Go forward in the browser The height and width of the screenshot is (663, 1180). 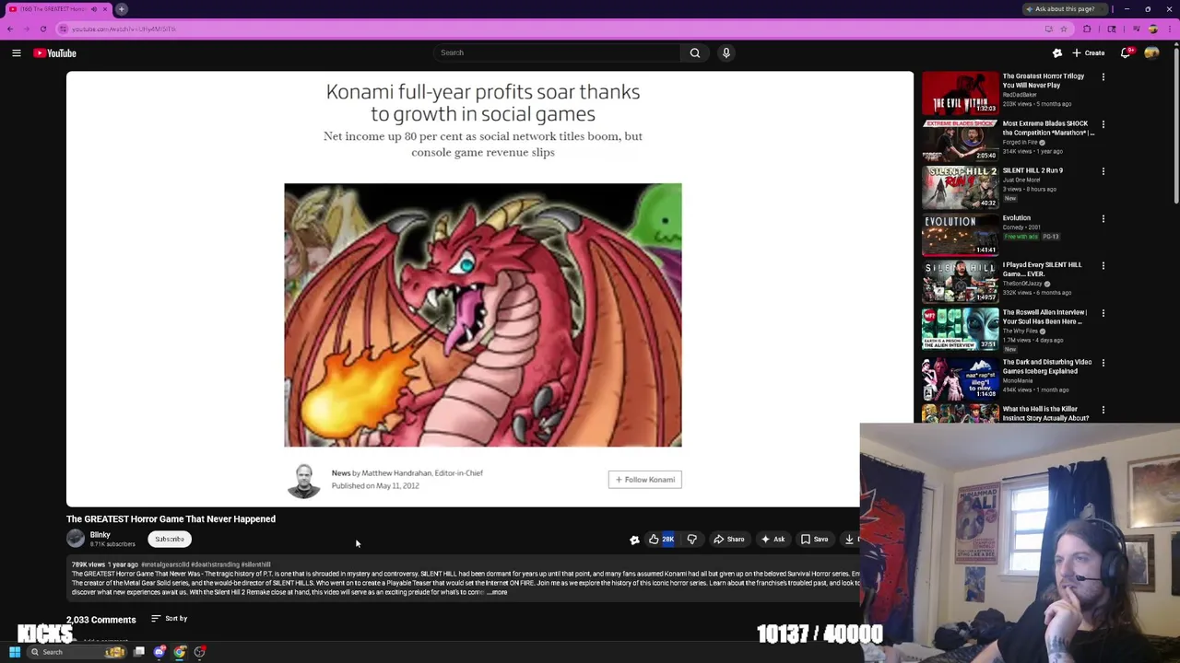(x=26, y=29)
